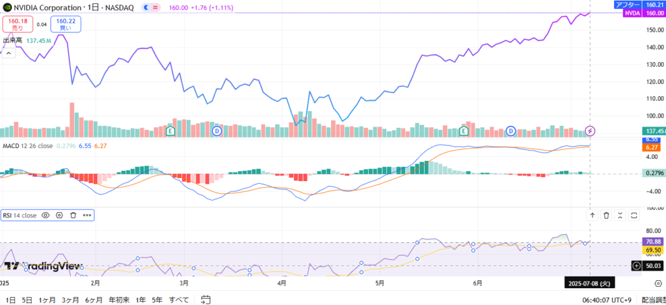Click the RSI 14 close legend label
Image resolution: width=666 pixels, height=305 pixels.
[x=20, y=215]
